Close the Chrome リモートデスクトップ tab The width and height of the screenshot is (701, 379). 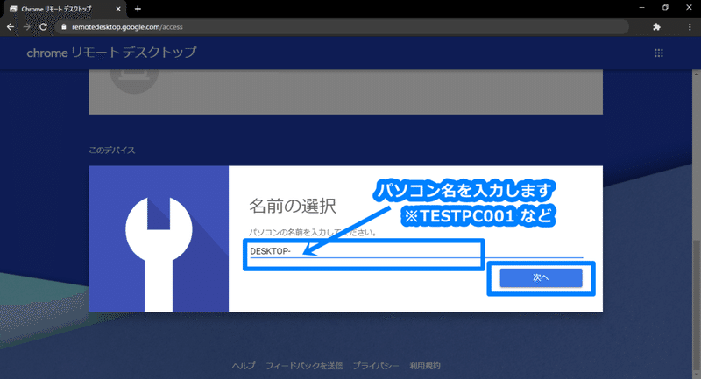coord(118,9)
